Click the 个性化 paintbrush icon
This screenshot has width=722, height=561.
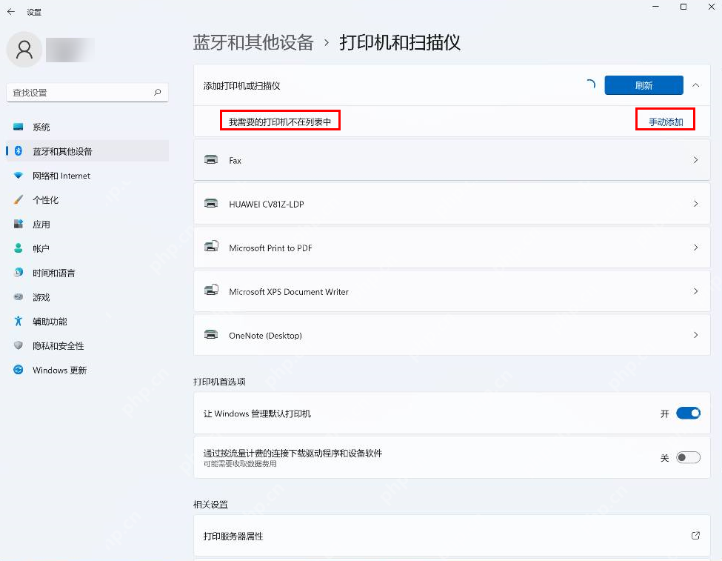pyautogui.click(x=19, y=199)
